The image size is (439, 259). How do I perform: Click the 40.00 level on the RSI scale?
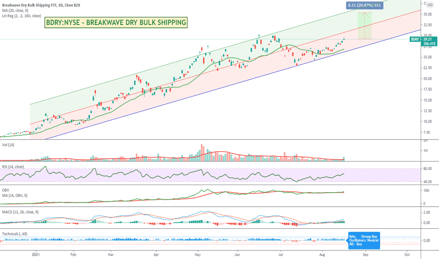pyautogui.click(x=428, y=182)
